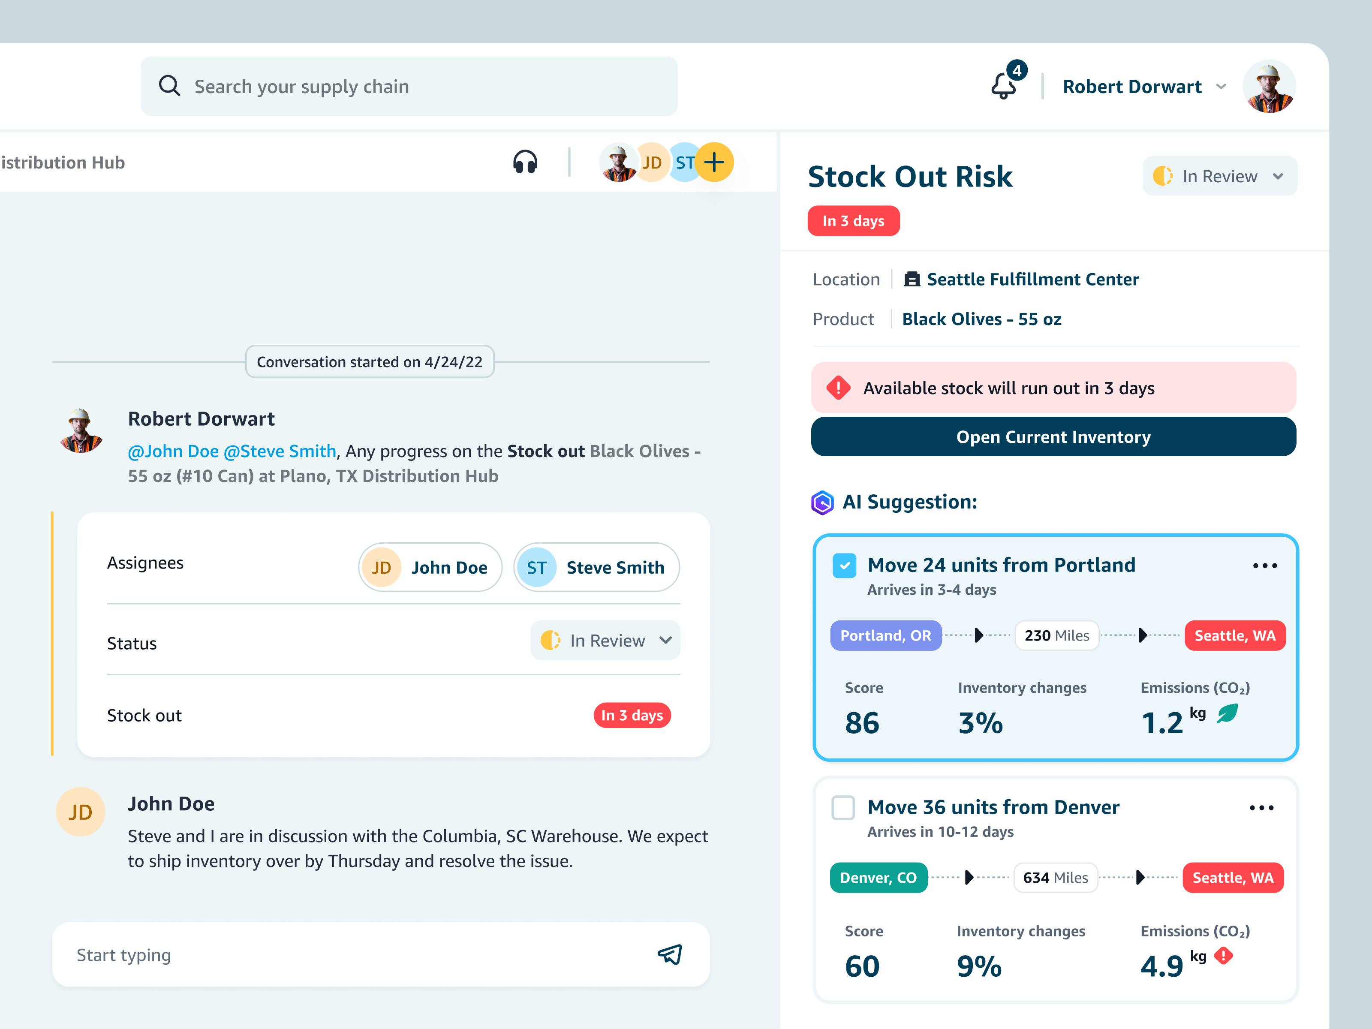Click the notification bell icon
Viewport: 1372px width, 1029px height.
1003,86
